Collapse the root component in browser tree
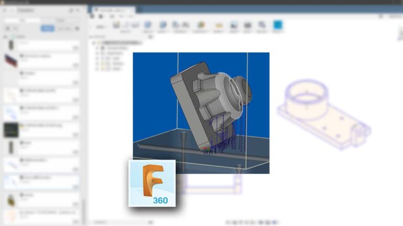The width and height of the screenshot is (403, 226). click(x=94, y=43)
